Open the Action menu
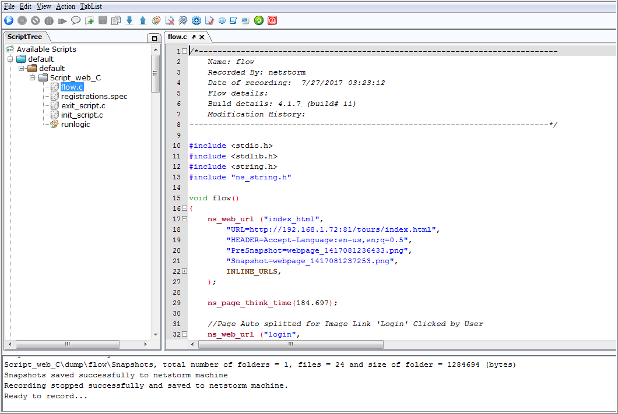This screenshot has height=414, width=618. [65, 6]
